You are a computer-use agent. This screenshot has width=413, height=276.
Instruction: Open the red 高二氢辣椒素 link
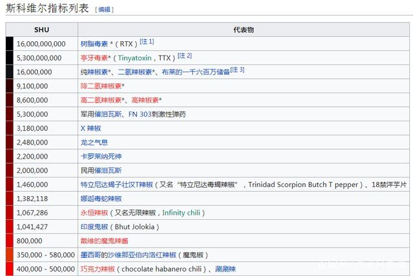pyautogui.click(x=101, y=100)
